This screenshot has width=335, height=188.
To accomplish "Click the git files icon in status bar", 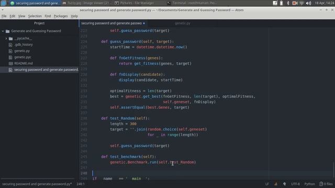I will click(321, 184).
